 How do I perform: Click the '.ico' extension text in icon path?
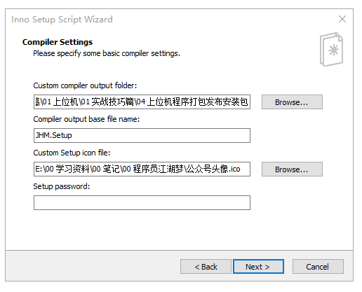click(x=234, y=169)
